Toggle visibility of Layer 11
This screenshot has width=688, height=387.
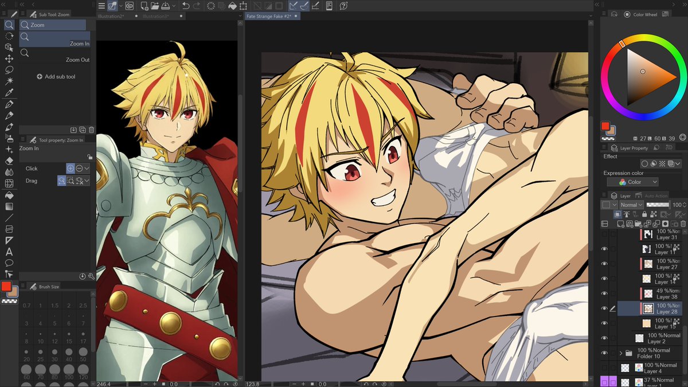click(604, 249)
